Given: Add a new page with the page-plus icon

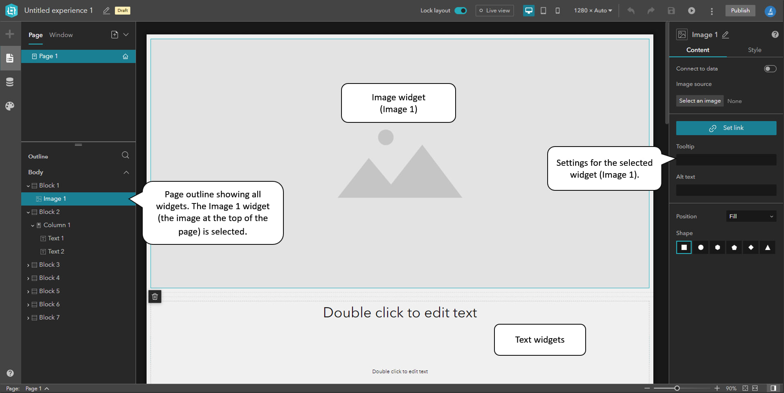Looking at the screenshot, I should coord(115,35).
